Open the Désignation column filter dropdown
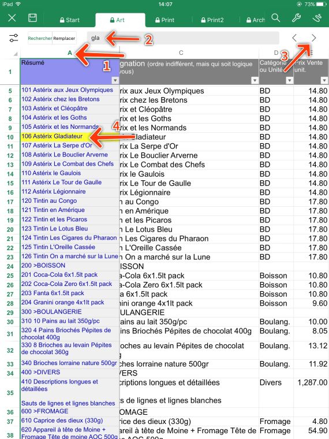This screenshot has width=329, height=439. [255, 81]
